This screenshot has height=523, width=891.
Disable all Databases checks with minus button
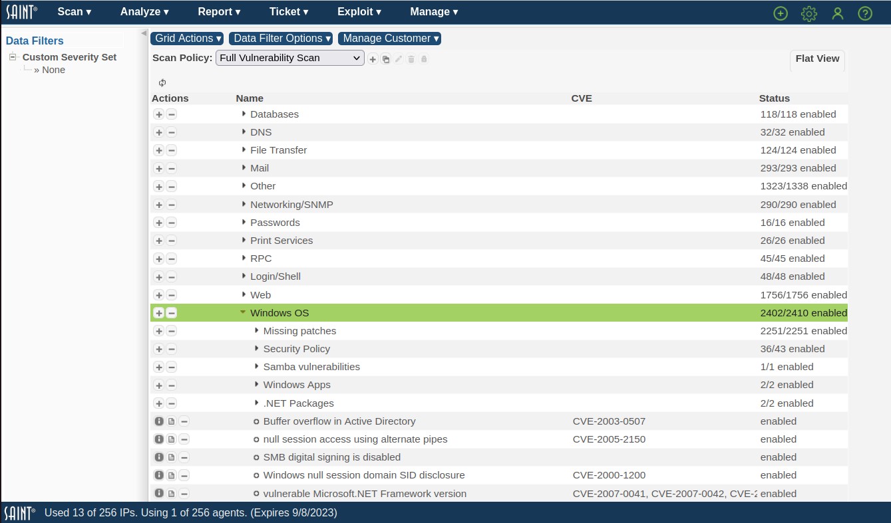coord(171,114)
